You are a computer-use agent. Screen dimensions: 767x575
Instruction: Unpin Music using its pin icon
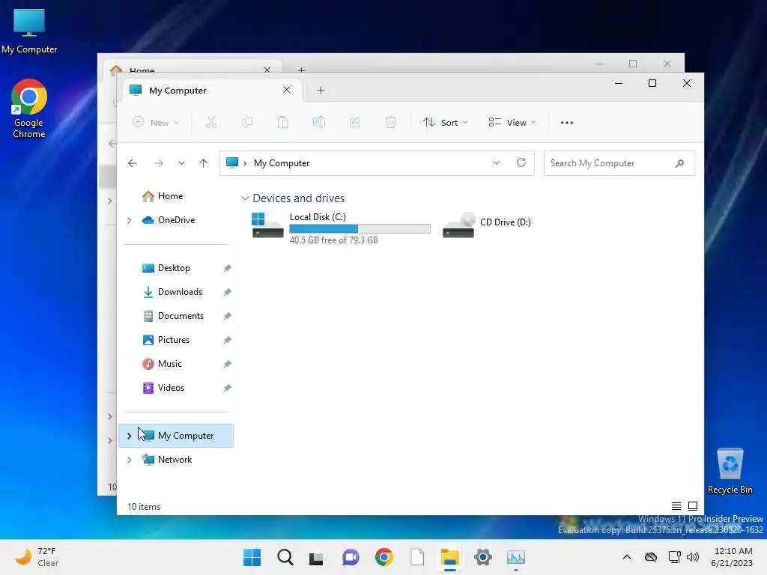tap(228, 364)
